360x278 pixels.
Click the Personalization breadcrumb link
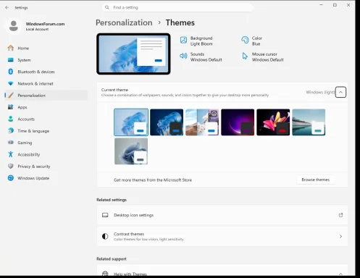click(124, 22)
